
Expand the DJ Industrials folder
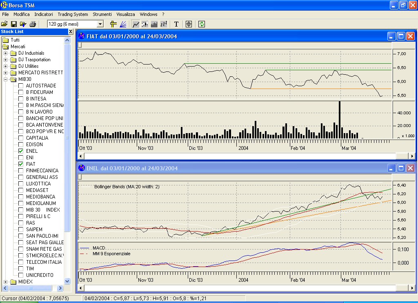coord(5,53)
